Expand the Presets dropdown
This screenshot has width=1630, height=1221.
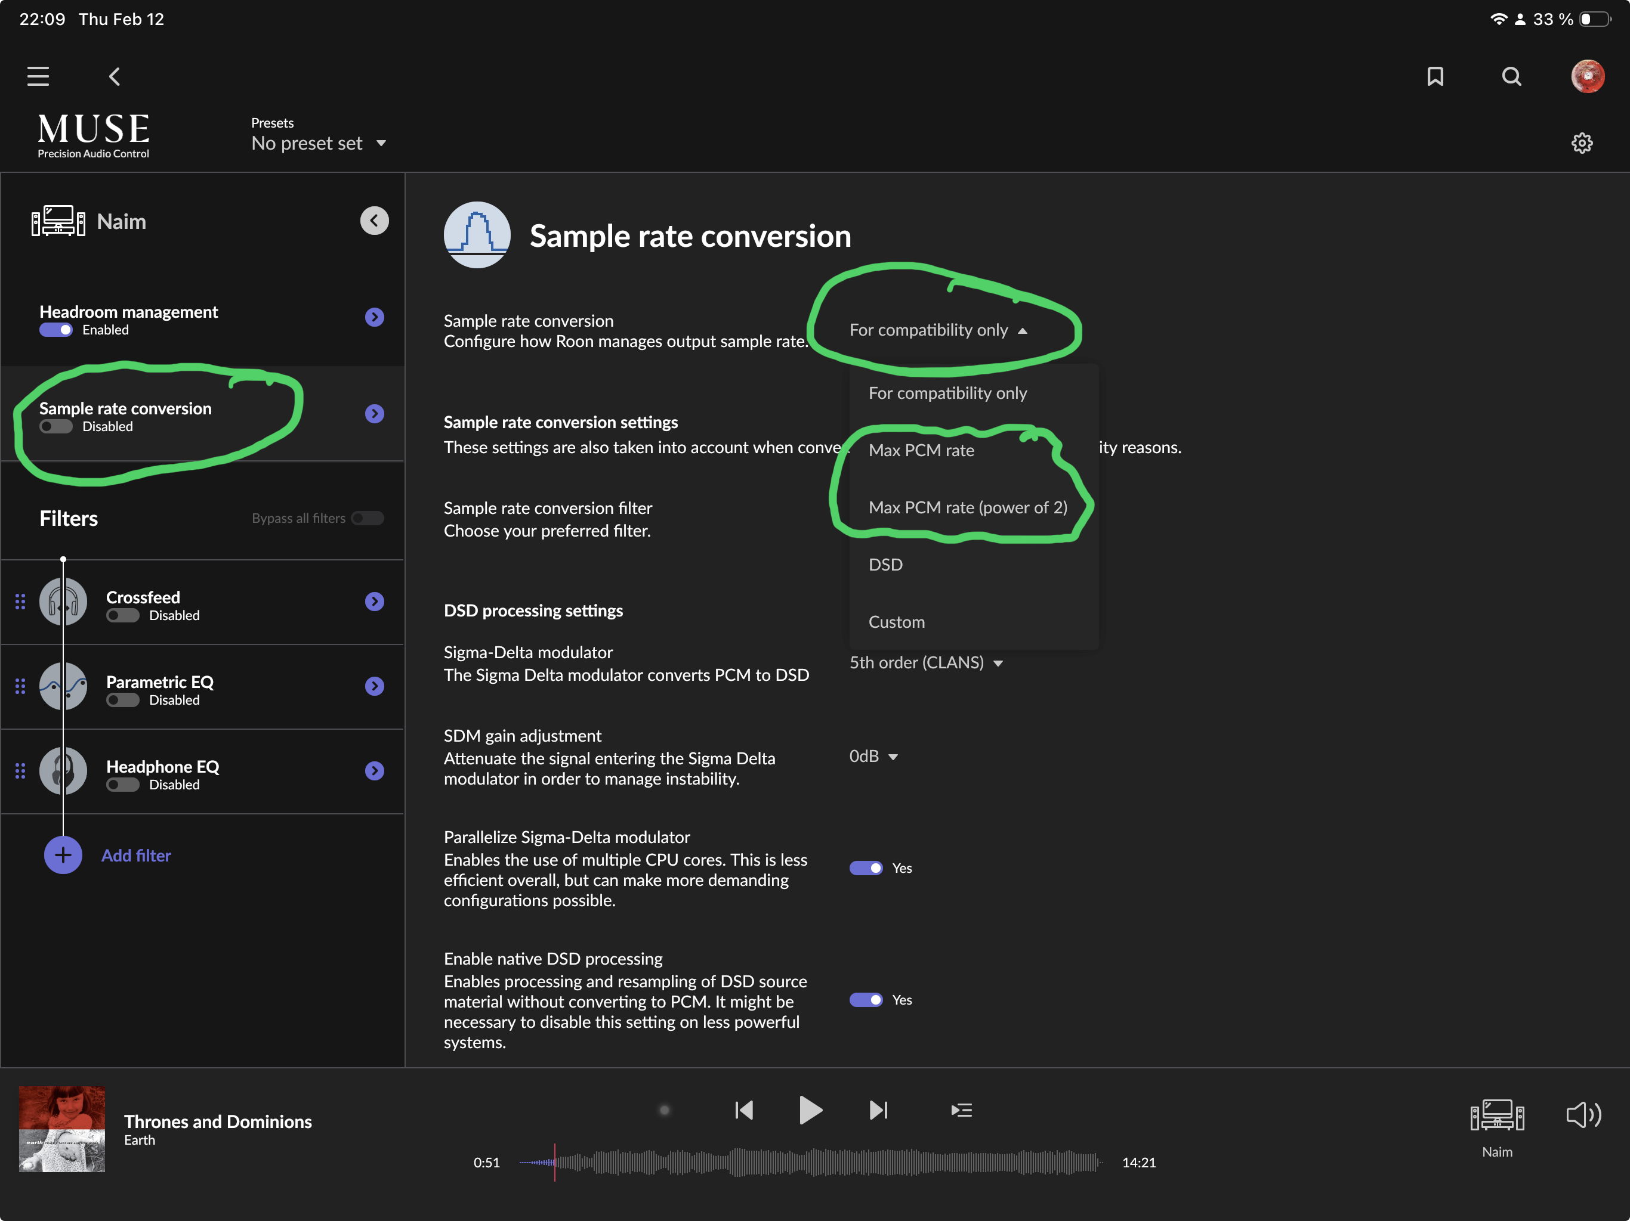click(319, 143)
